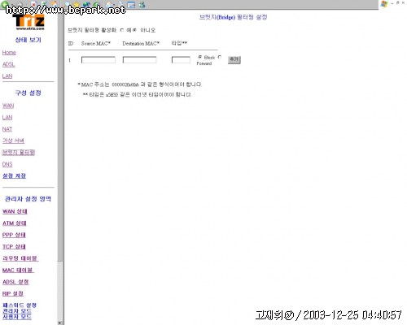Open Favorites with the star icon
This screenshot has height=325, width=407.
pyautogui.click(x=77, y=5)
